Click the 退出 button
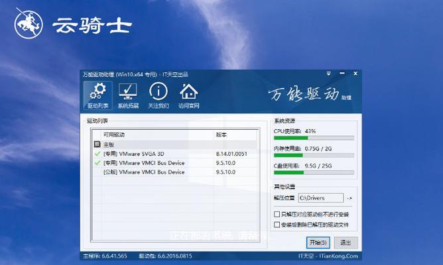 pyautogui.click(x=346, y=242)
